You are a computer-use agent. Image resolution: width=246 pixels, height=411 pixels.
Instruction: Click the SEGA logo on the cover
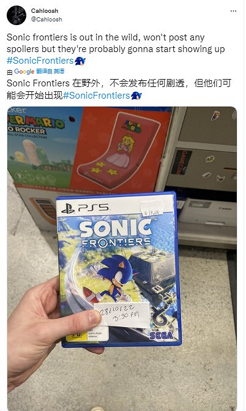click(162, 335)
